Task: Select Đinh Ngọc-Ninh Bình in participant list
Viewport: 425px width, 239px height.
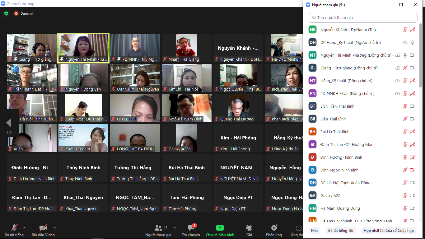Action: tap(363, 170)
